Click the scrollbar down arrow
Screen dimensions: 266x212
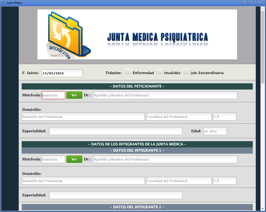tap(263, 209)
